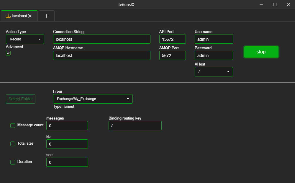
Task: Maximize the Lettuce.IO window
Action: click(275, 4)
